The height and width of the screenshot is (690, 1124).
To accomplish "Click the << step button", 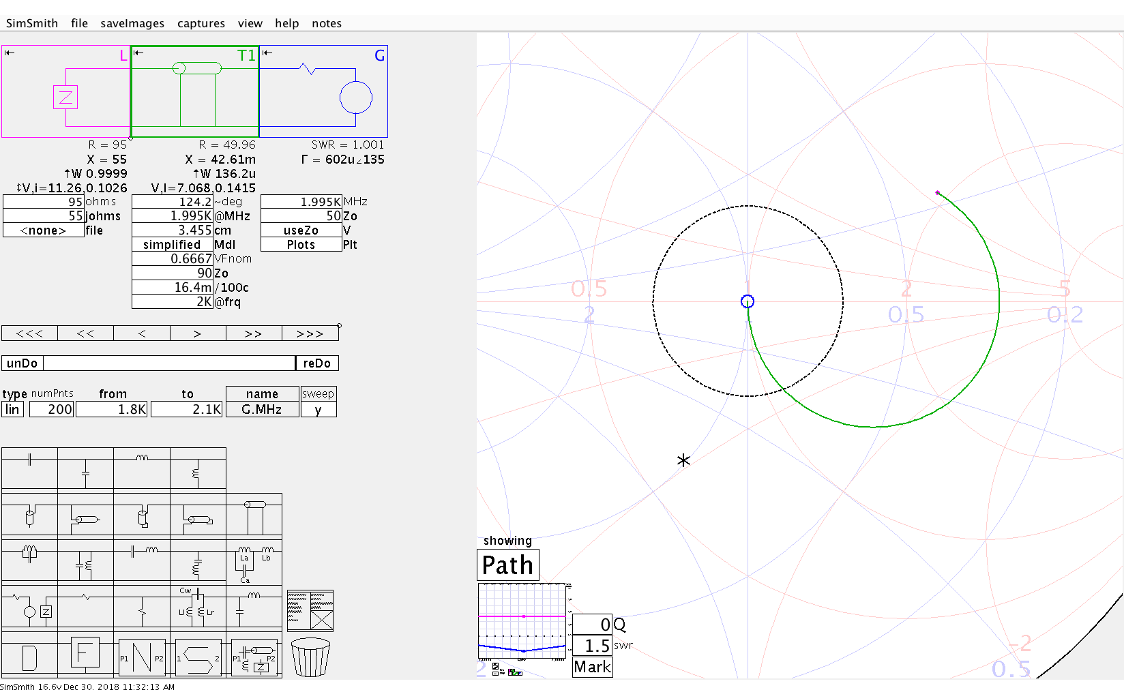I will 85,333.
